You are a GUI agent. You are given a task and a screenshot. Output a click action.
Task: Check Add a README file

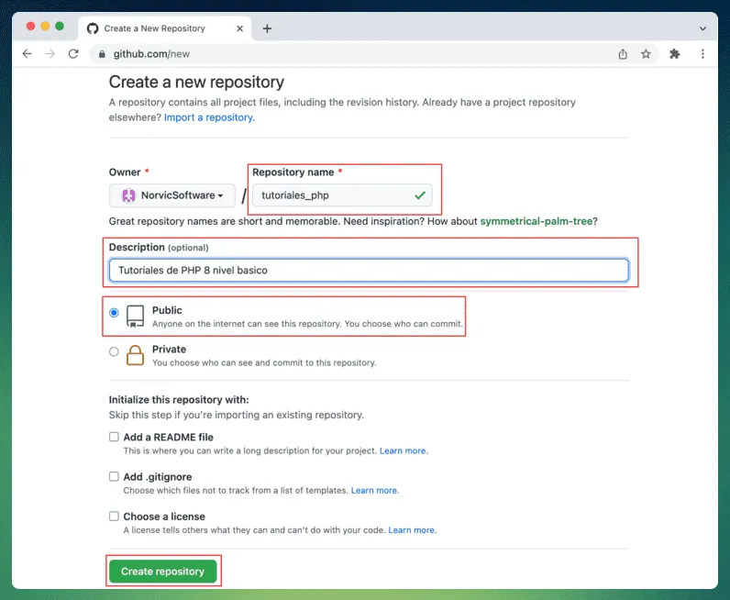114,437
